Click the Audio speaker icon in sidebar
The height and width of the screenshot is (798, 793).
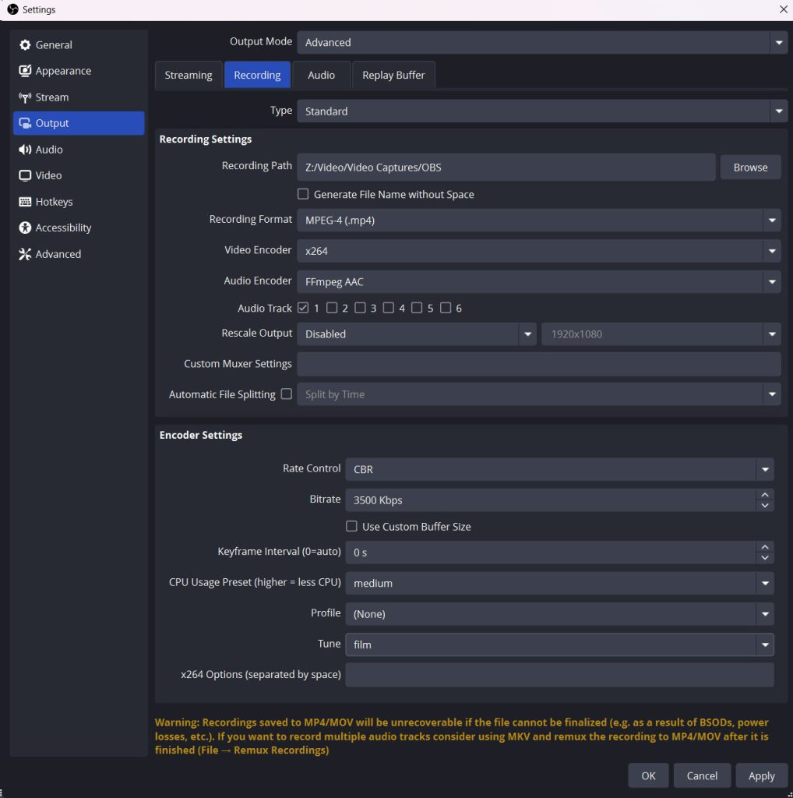(x=25, y=150)
